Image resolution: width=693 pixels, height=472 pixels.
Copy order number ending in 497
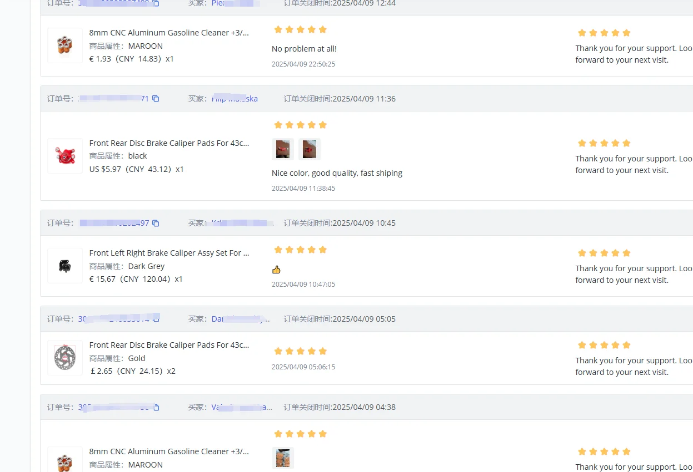156,223
